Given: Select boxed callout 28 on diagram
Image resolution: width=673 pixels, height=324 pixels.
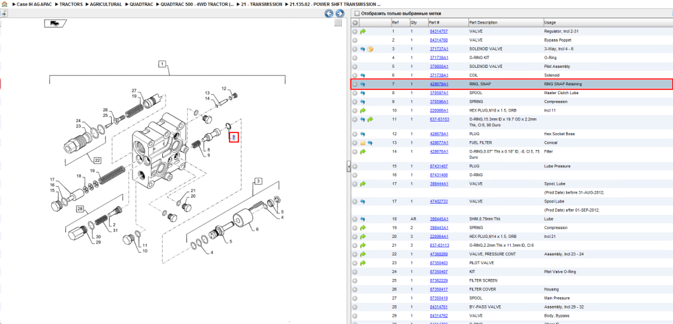Looking at the screenshot, I should click(80, 209).
